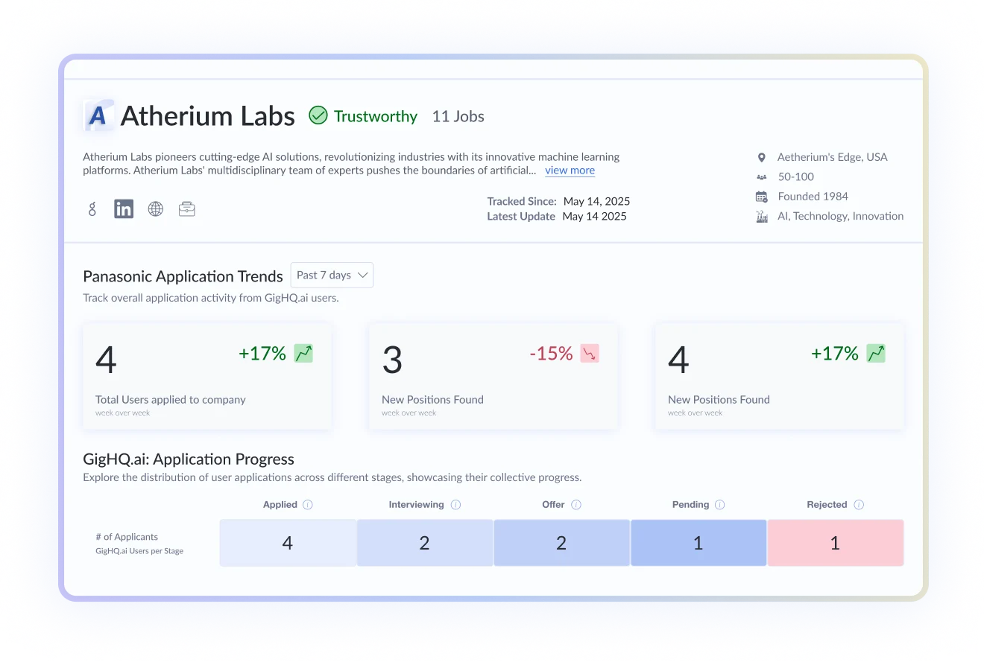
Task: Click the view more link
Action: click(x=570, y=171)
